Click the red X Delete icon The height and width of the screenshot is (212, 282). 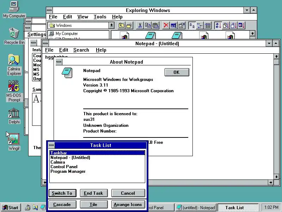click(166, 25)
